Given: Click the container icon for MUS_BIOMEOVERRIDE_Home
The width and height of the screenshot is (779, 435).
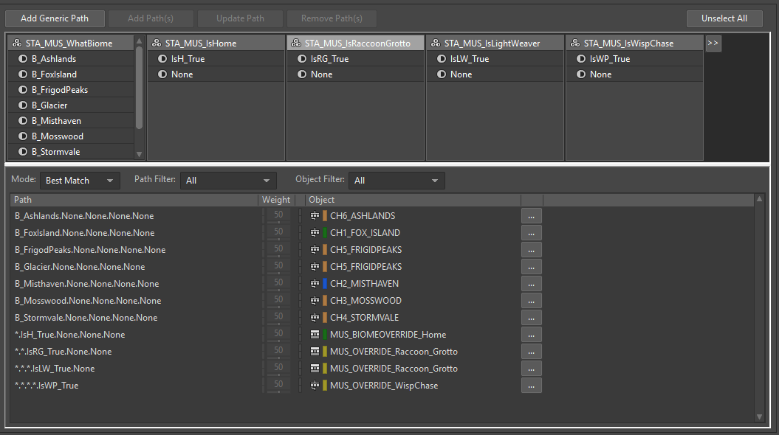Looking at the screenshot, I should coord(315,335).
